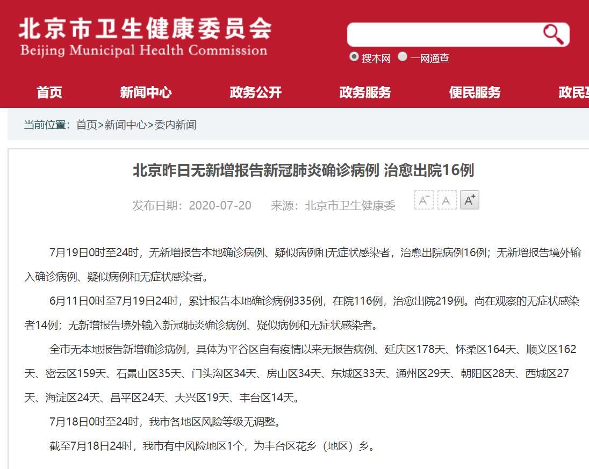Click the source label 北京市卫生健康委

point(350,205)
